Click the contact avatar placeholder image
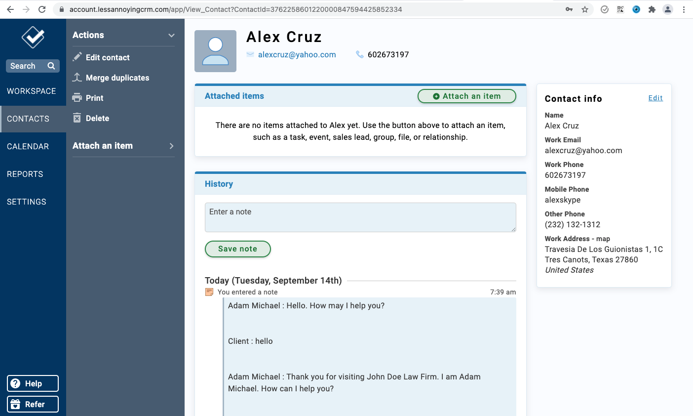This screenshot has height=416, width=693. (x=215, y=51)
